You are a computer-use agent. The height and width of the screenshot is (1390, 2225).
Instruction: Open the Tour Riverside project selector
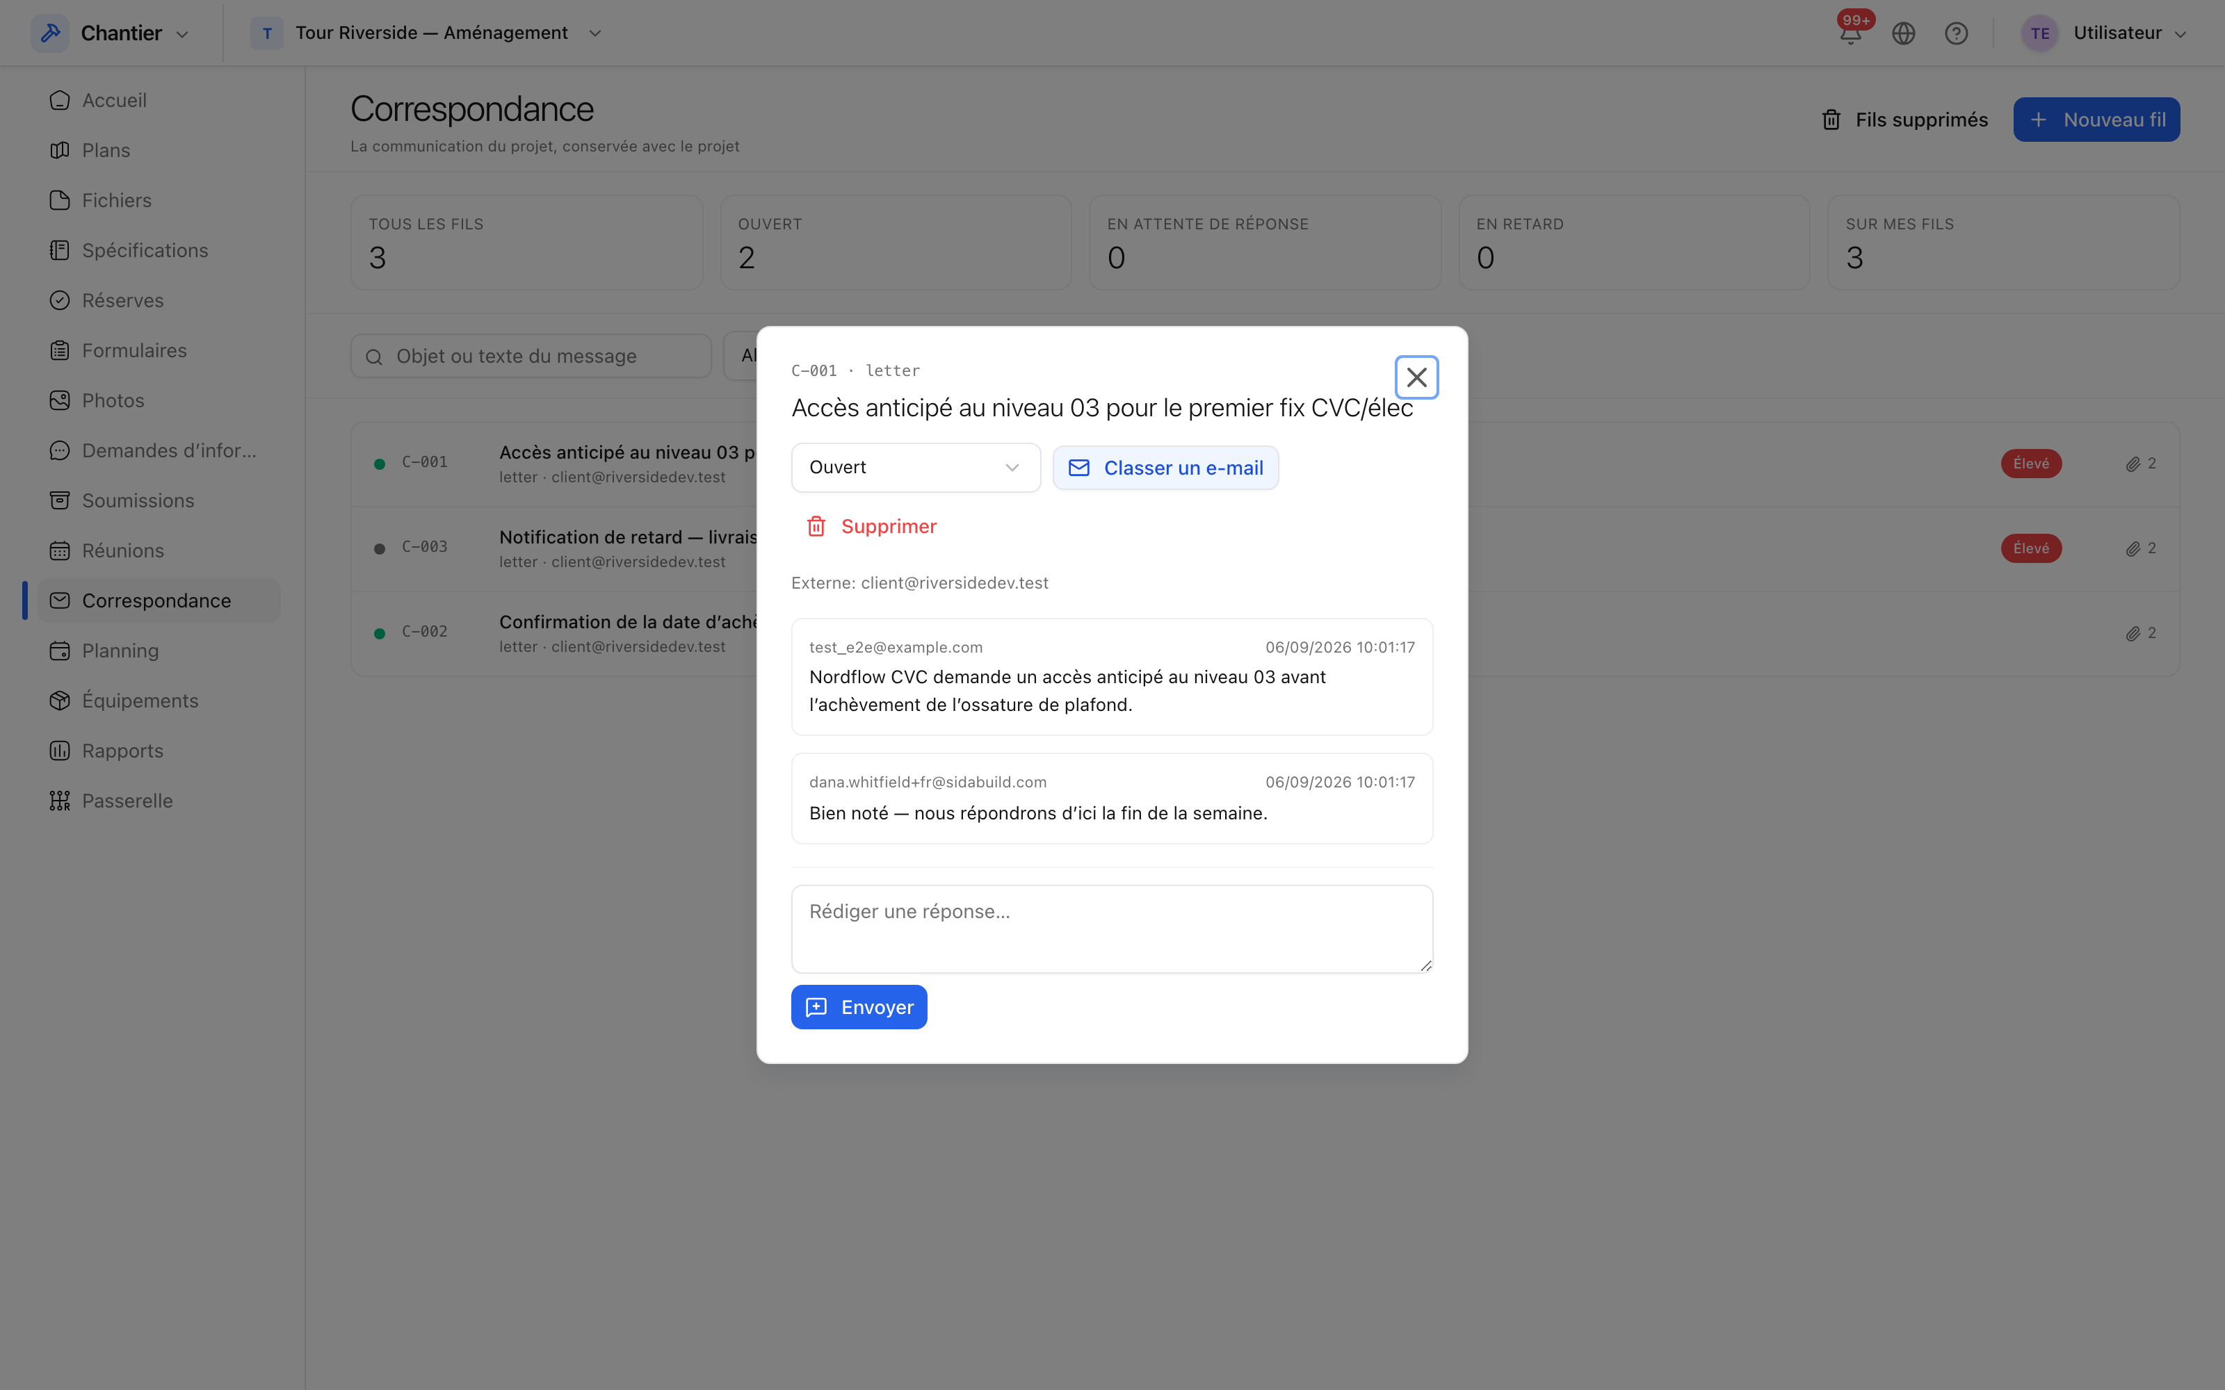[426, 33]
